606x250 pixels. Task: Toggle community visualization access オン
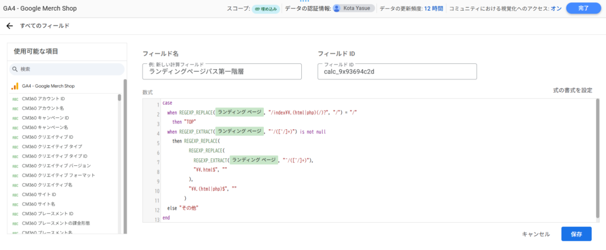tap(556, 8)
